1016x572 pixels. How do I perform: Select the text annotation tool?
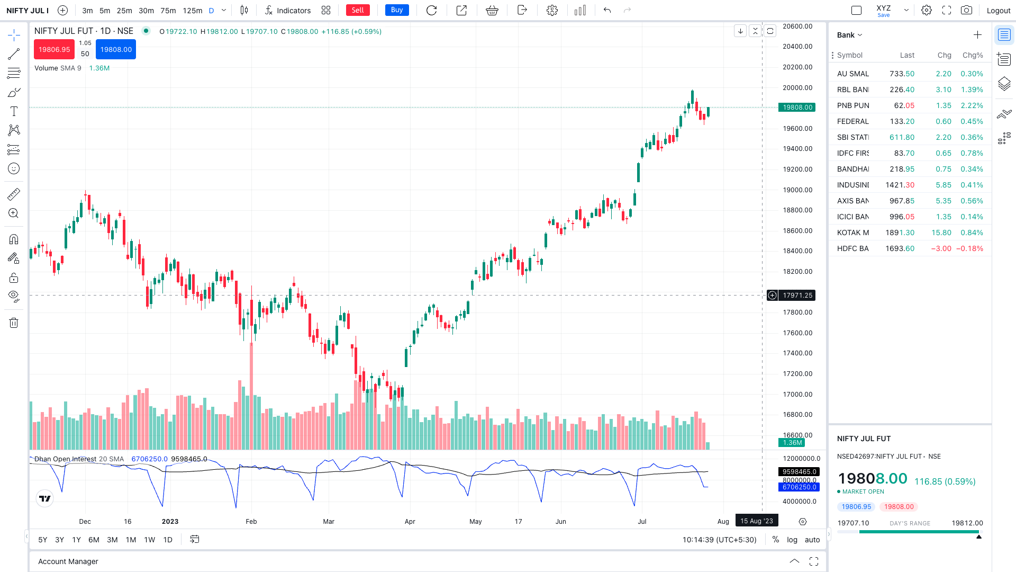pos(14,111)
